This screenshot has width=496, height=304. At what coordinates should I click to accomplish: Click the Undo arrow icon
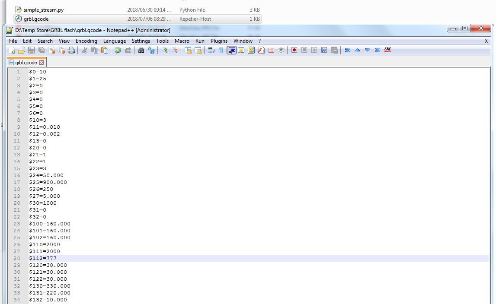118,50
